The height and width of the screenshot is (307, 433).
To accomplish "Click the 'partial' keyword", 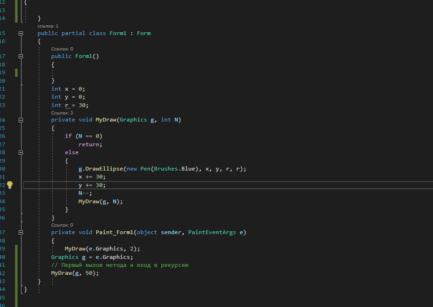I will click(73, 33).
